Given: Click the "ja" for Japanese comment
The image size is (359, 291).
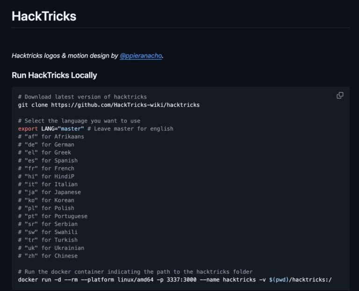Looking at the screenshot, I should coord(50,192).
